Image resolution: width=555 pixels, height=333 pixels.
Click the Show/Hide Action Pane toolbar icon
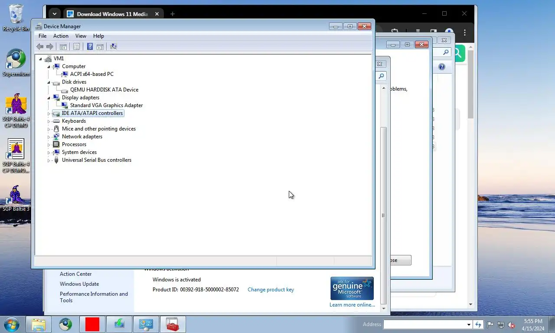(100, 46)
